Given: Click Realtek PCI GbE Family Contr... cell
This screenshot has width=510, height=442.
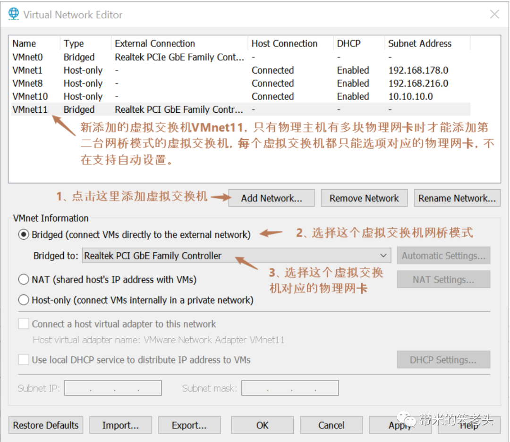Looking at the screenshot, I should [x=179, y=109].
